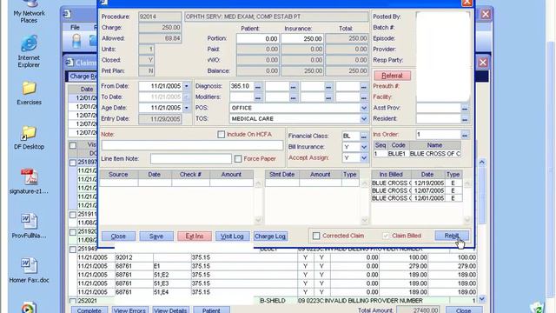Select charge row with modifier 51;E4

pos(277,292)
